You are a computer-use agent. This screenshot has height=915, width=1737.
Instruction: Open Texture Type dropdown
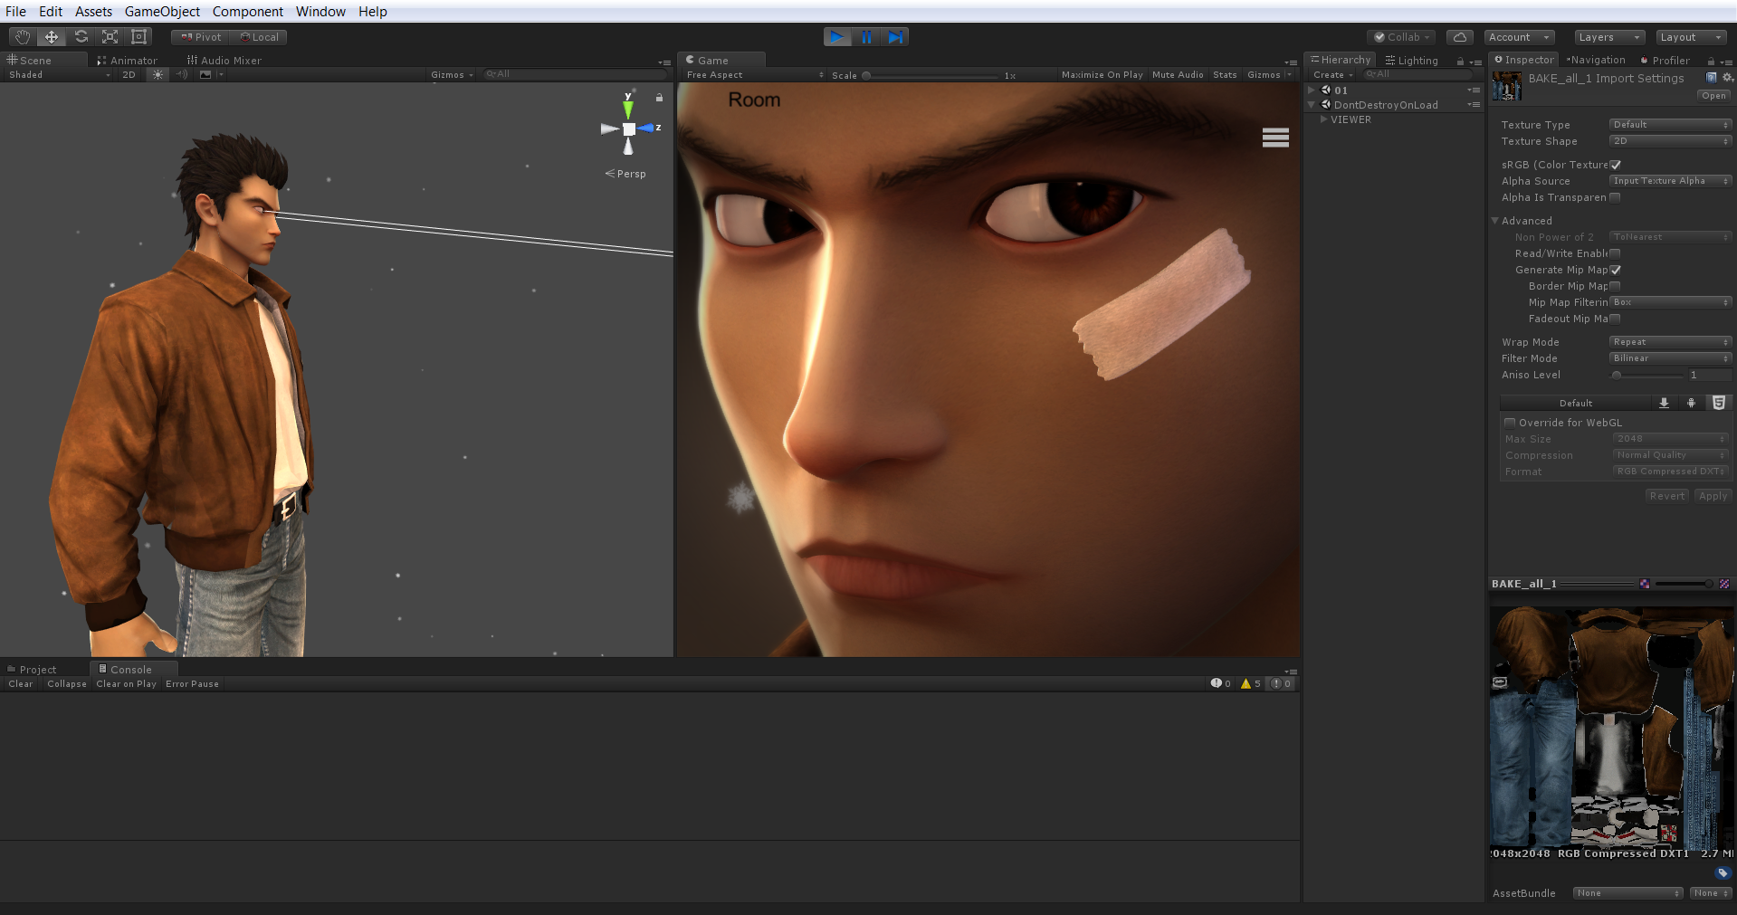1670,125
